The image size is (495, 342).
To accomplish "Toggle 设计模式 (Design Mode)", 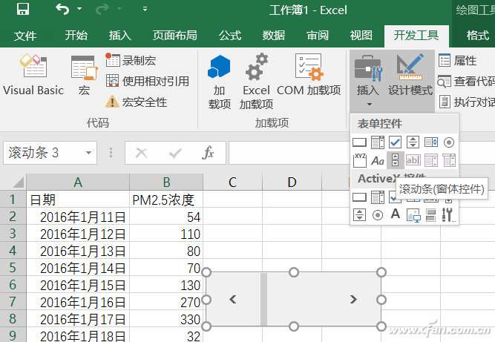I will [x=410, y=75].
